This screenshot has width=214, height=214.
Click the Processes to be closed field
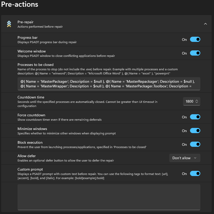(x=109, y=84)
